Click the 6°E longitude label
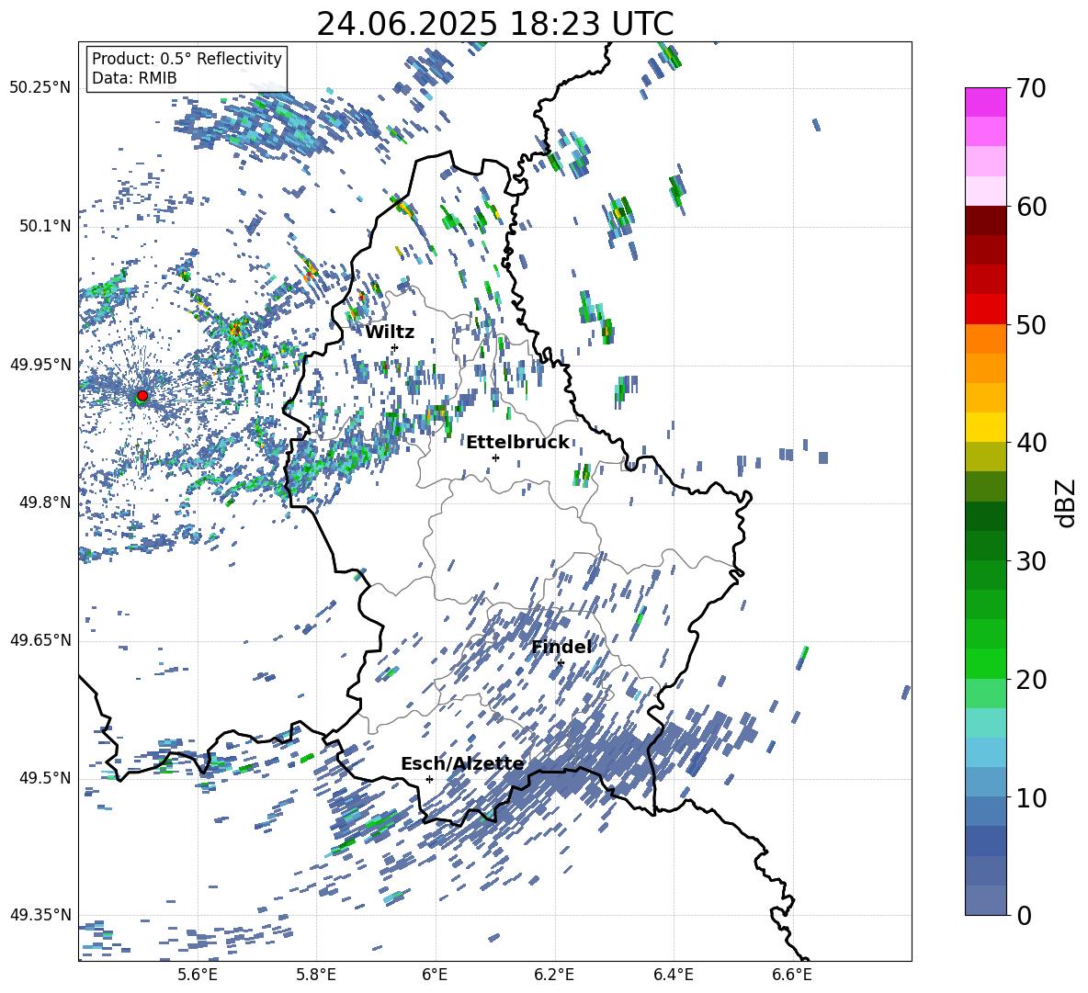The width and height of the screenshot is (1088, 993). pyautogui.click(x=435, y=975)
